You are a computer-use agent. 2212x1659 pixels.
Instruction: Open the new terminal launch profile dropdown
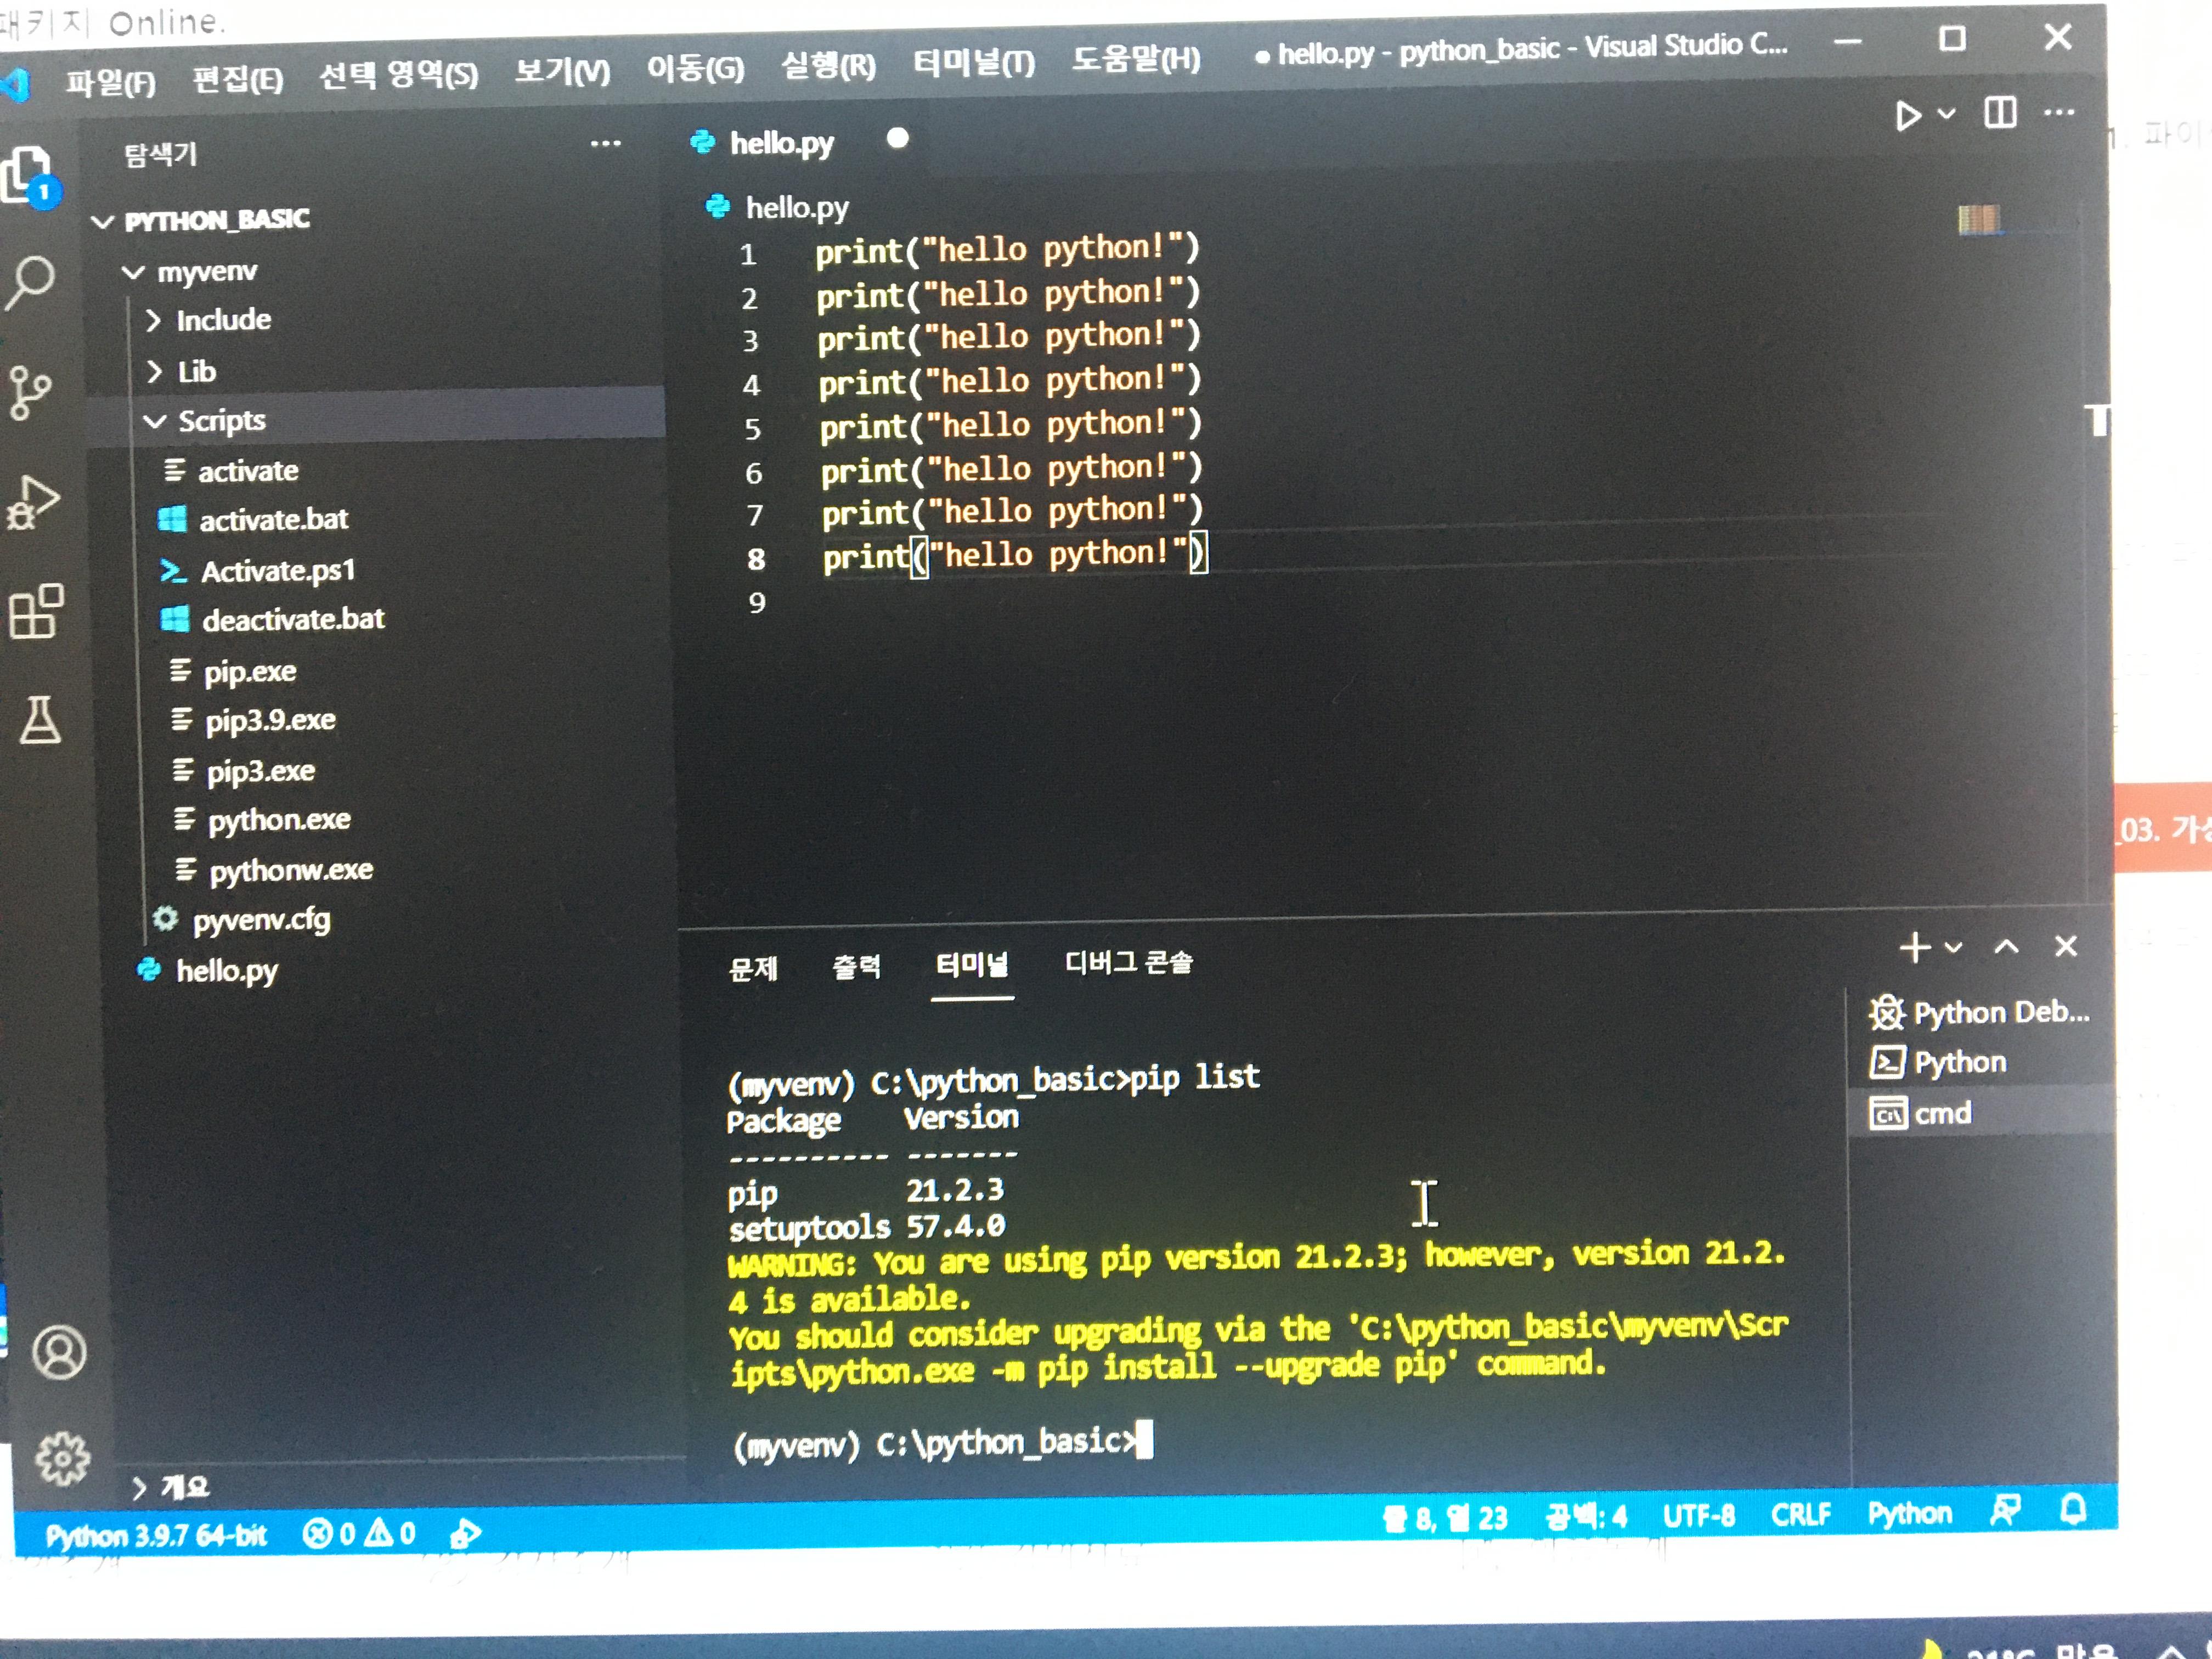coord(1954,947)
